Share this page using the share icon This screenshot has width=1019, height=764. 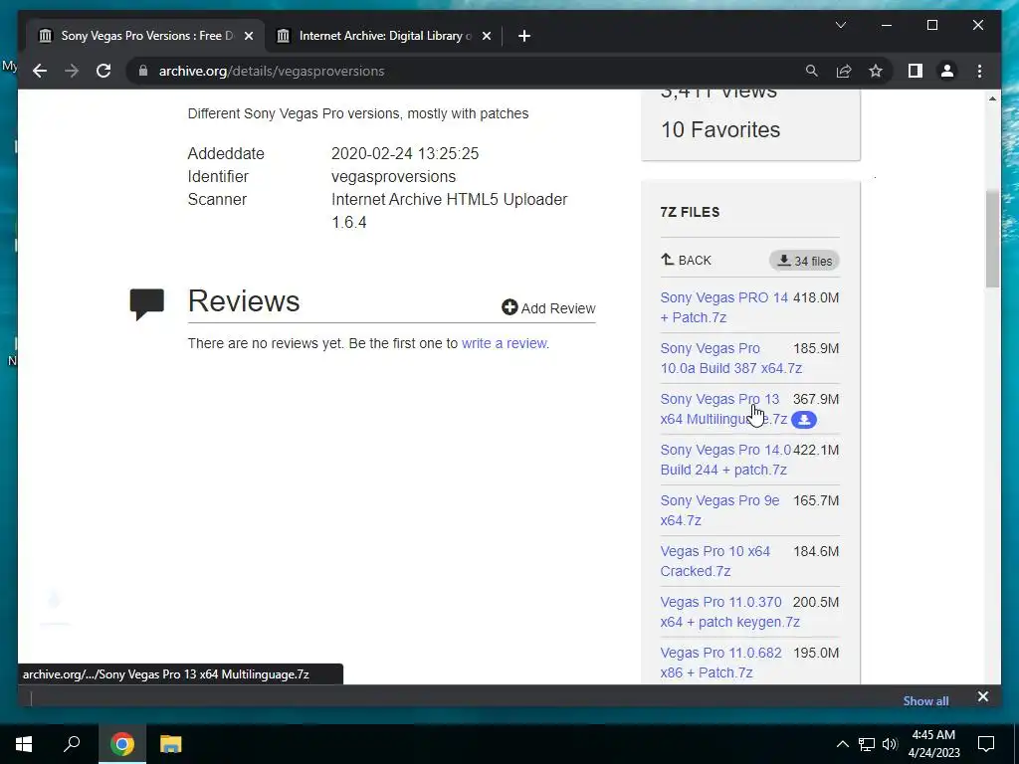[844, 71]
